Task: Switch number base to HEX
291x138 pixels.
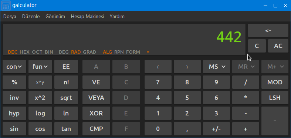Action: pyautogui.click(x=24, y=52)
